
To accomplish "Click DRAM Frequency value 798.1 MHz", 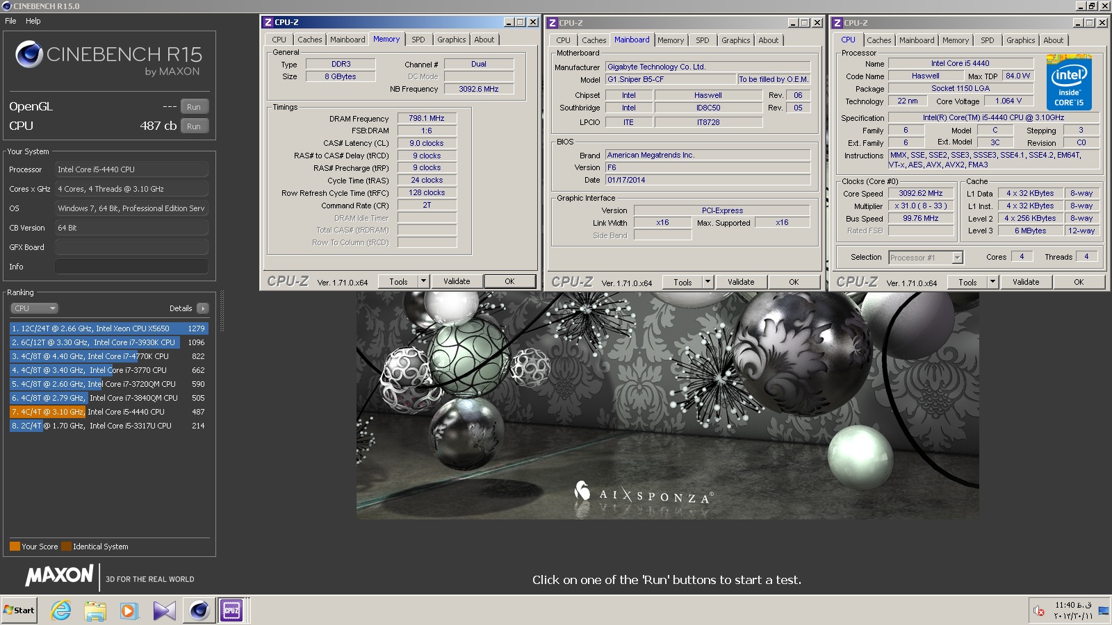I will 427,119.
